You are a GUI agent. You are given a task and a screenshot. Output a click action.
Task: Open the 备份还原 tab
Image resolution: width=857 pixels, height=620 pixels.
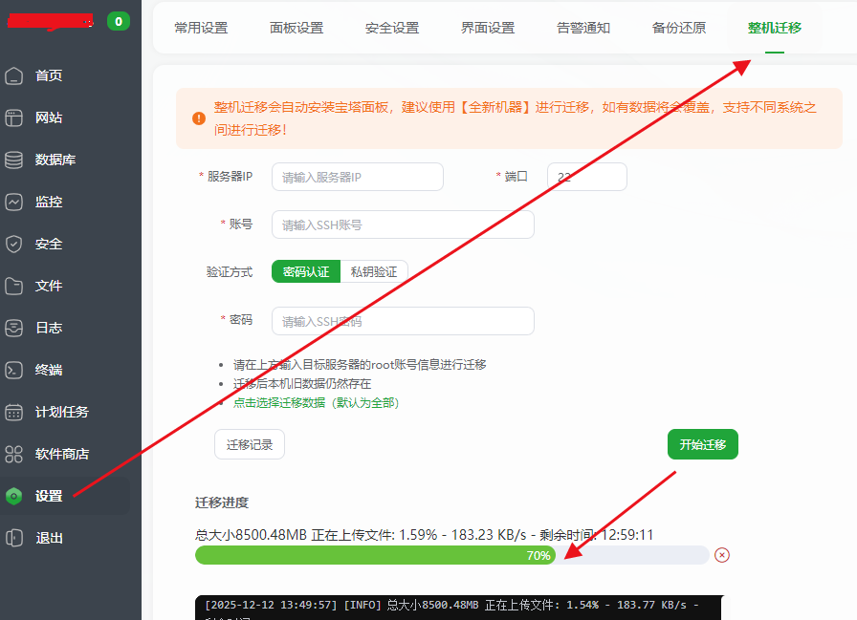click(679, 28)
